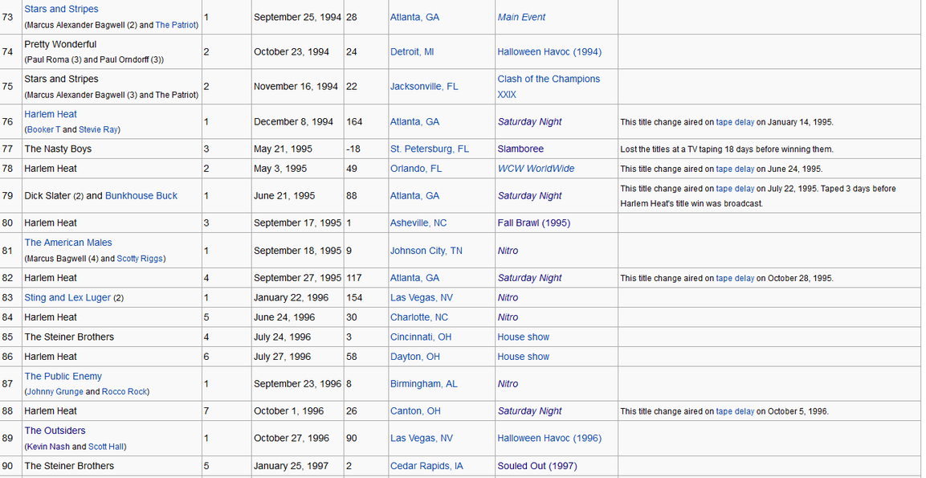Open the Fall Brawl (1995) link
The width and height of the screenshot is (926, 478).
(x=534, y=223)
